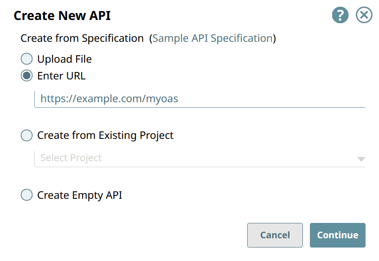Screen dimensions: 379x261
Task: Click the "Create from Specification" heading text
Action: (x=82, y=39)
